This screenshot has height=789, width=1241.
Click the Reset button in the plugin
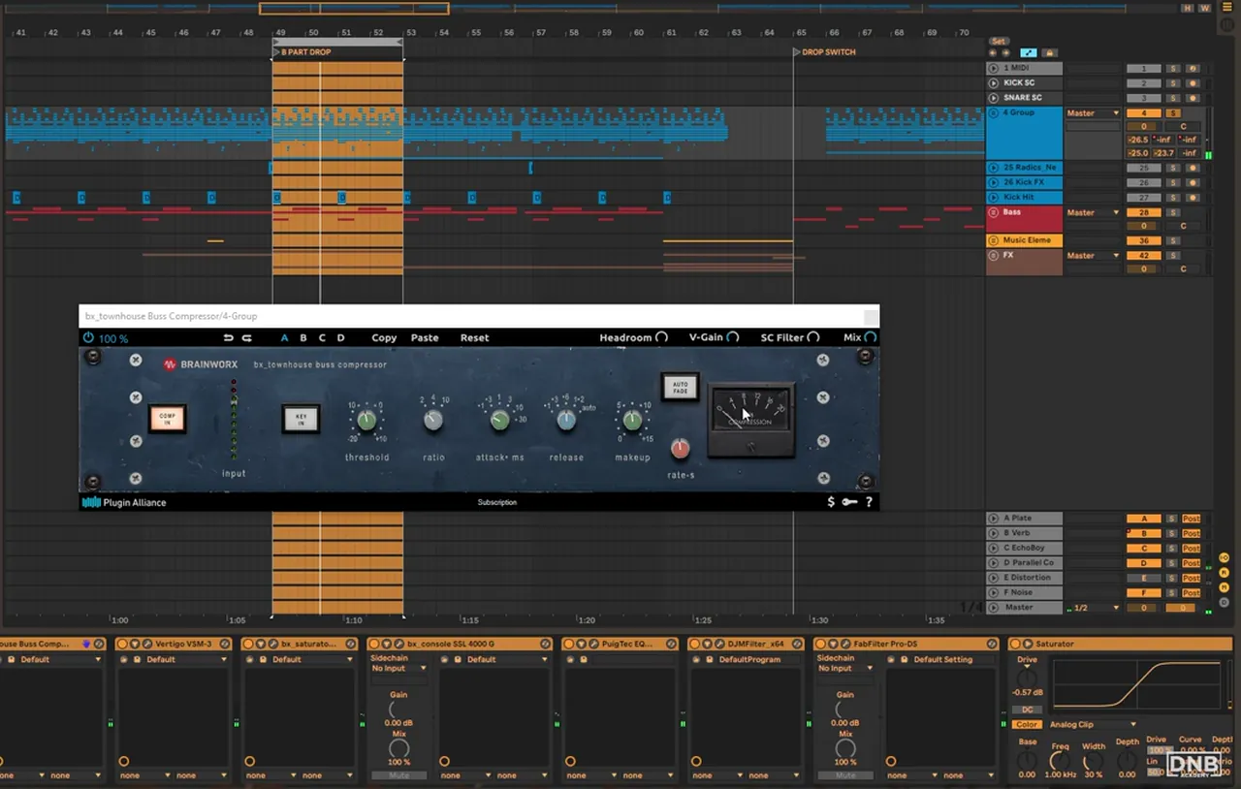[475, 338]
